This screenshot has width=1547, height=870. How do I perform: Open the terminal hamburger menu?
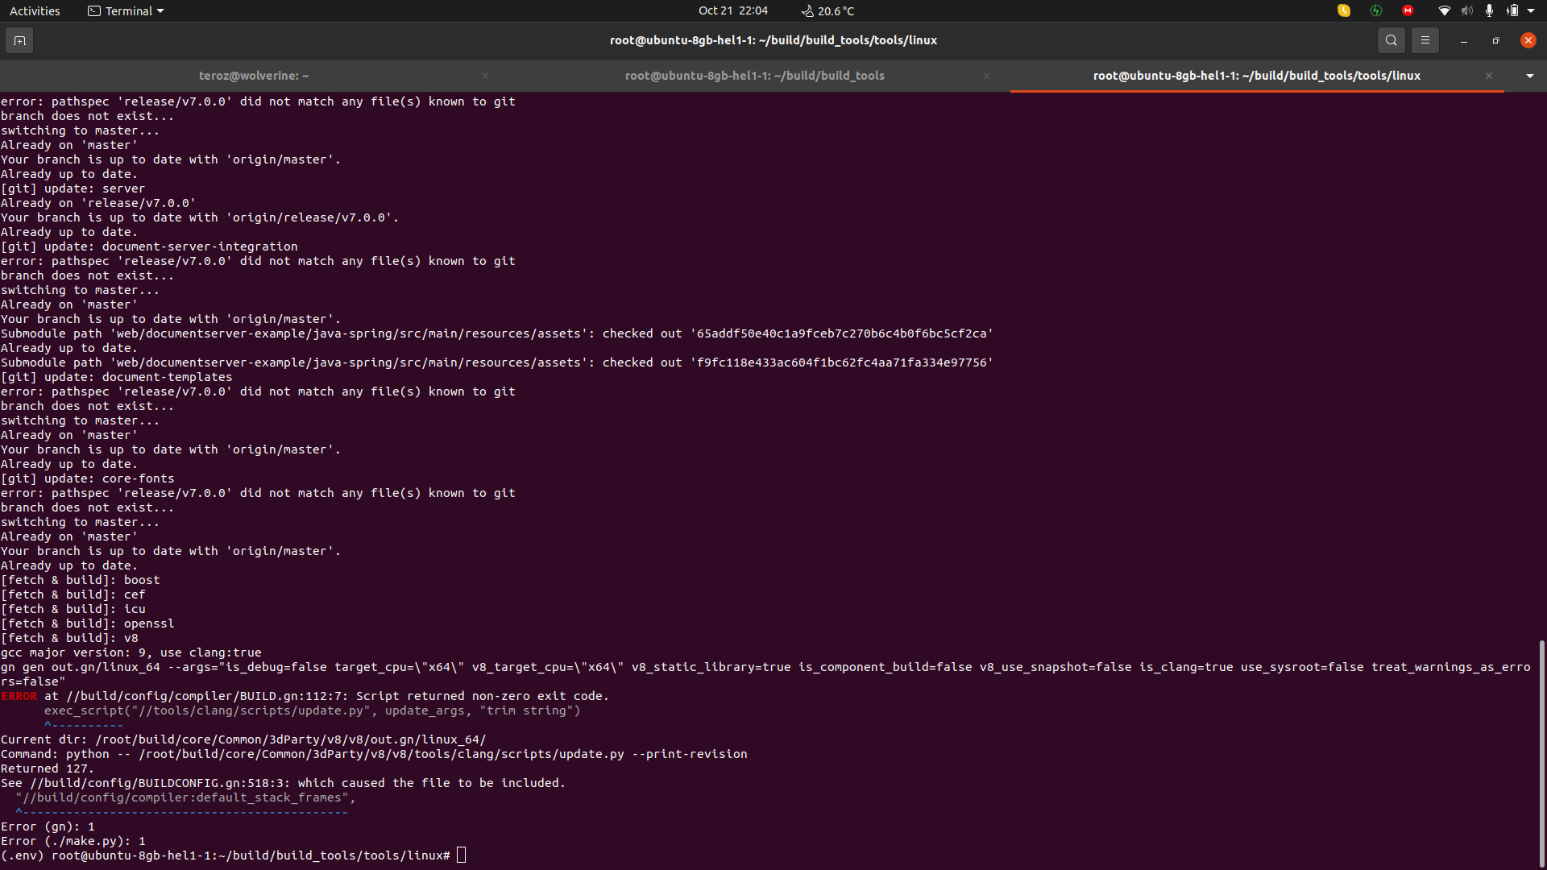(1425, 39)
